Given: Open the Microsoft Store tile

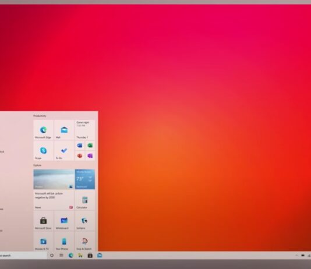Looking at the screenshot, I should coord(44,221).
